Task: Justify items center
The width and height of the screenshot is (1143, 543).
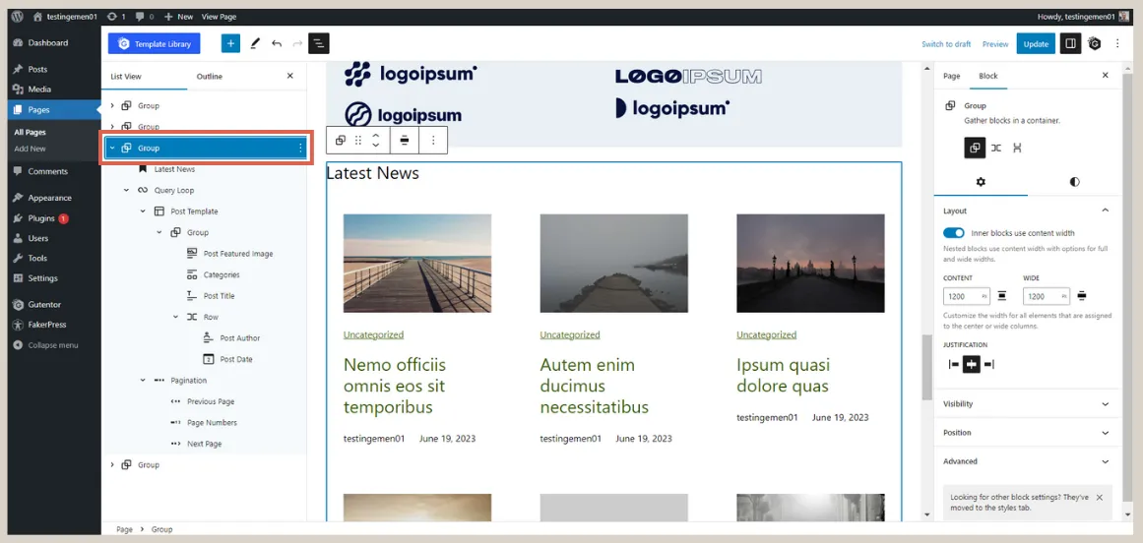Action: point(971,365)
